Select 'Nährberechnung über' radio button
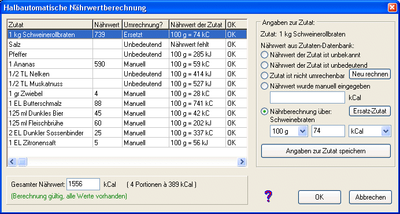This screenshot has width=400, height=214. [x=265, y=112]
